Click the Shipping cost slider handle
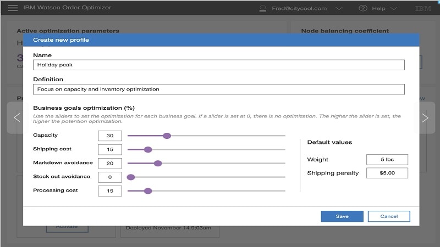The width and height of the screenshot is (440, 247). 148,149
